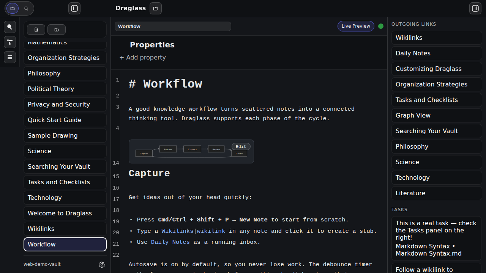Open Tasks and Checklists outgoing link

pyautogui.click(x=437, y=100)
